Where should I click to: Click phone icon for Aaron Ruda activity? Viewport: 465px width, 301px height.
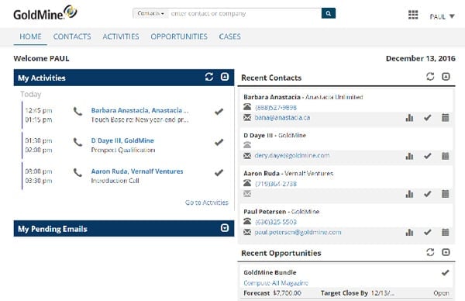(77, 172)
